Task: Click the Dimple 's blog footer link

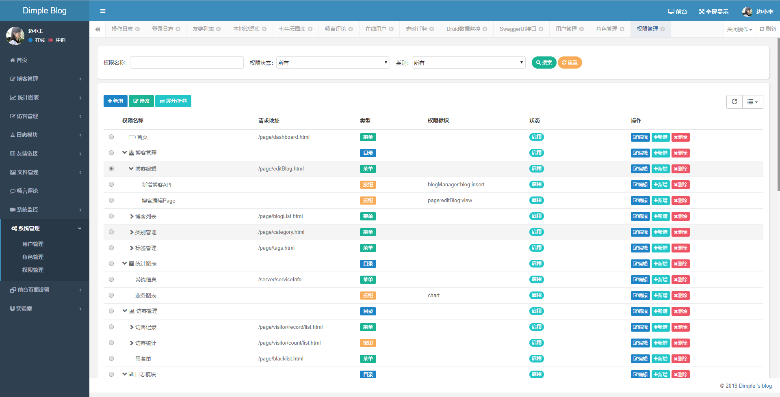Action: 755,386
